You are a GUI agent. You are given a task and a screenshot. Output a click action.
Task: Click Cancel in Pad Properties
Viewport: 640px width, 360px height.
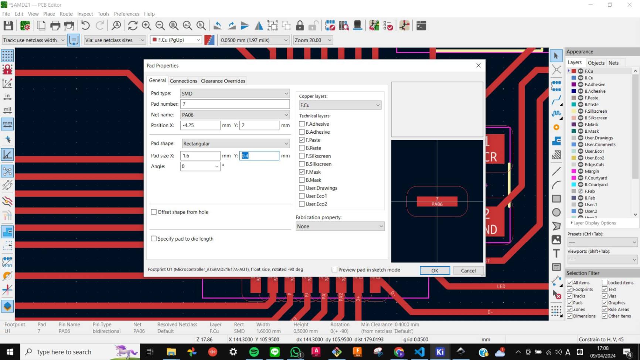pos(468,271)
